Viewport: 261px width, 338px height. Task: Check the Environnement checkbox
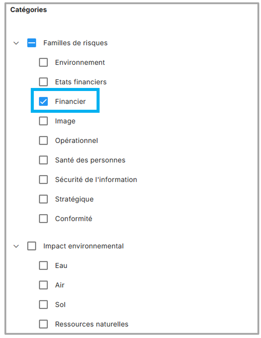tap(43, 63)
